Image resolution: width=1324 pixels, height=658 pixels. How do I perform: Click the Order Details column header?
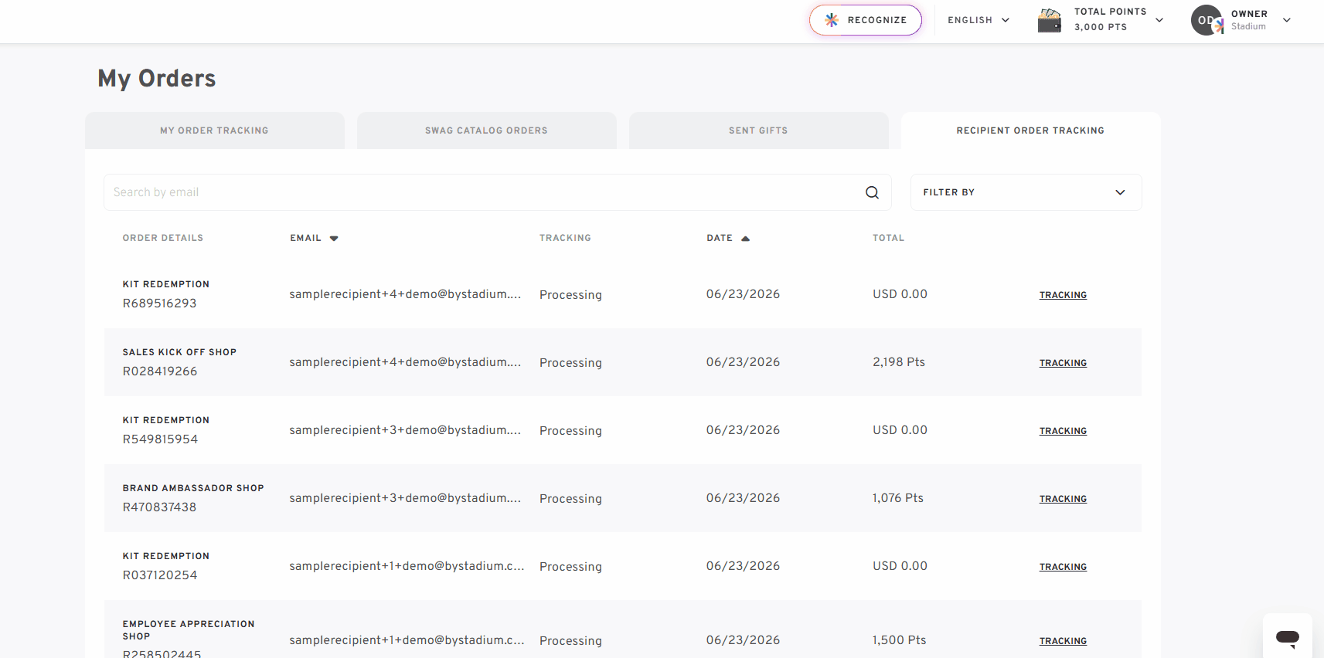coord(163,238)
